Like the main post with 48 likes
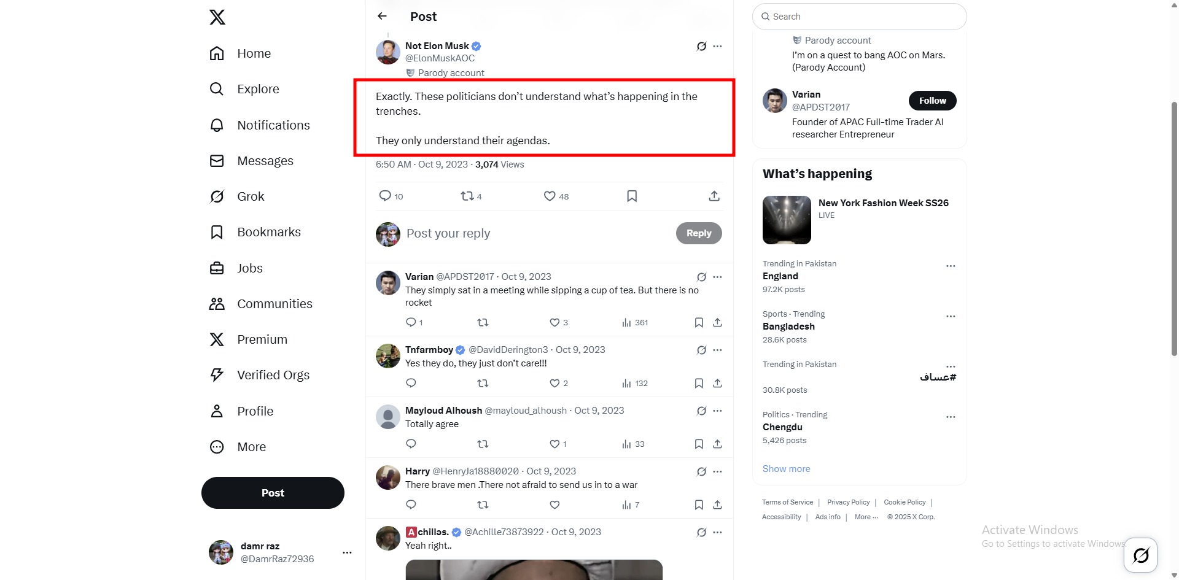This screenshot has height=580, width=1179. (x=550, y=196)
